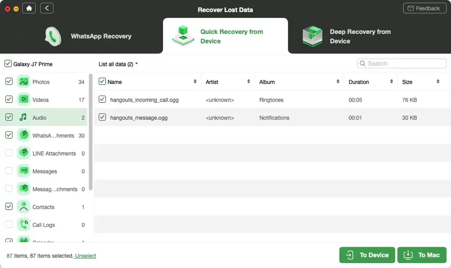Go back using the left arrow button
Viewport: 451px width, 268px height.
[x=47, y=8]
